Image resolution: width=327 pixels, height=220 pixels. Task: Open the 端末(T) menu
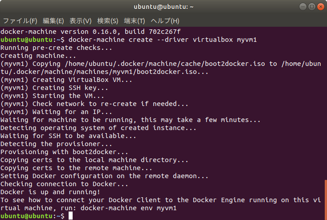pos(134,21)
